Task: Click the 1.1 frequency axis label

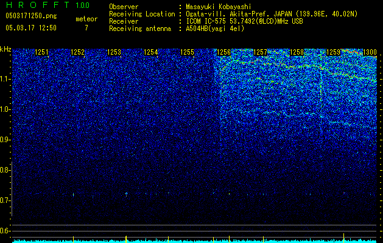Action: coord(5,79)
